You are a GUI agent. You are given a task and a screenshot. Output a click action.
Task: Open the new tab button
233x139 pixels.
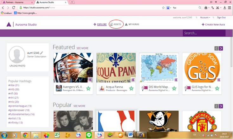[x=72, y=2]
